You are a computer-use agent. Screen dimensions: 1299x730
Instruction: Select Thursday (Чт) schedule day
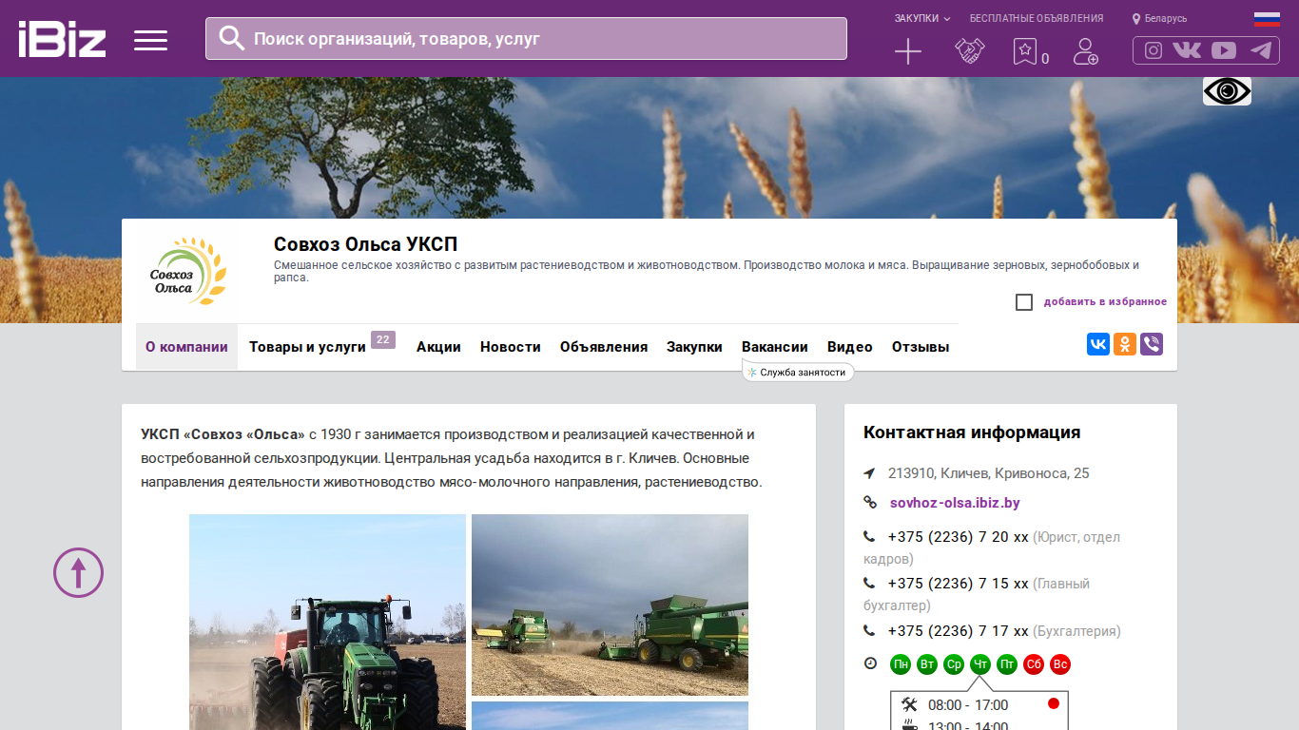(980, 664)
